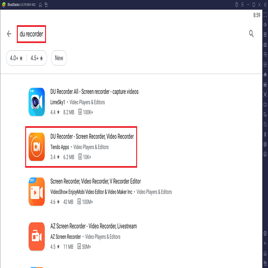268x268 pixels.
Task: Click the rotate screen sidebar icon
Action: tap(265, 124)
